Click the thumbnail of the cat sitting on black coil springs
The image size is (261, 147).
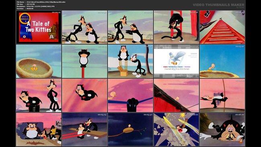tap(39, 95)
